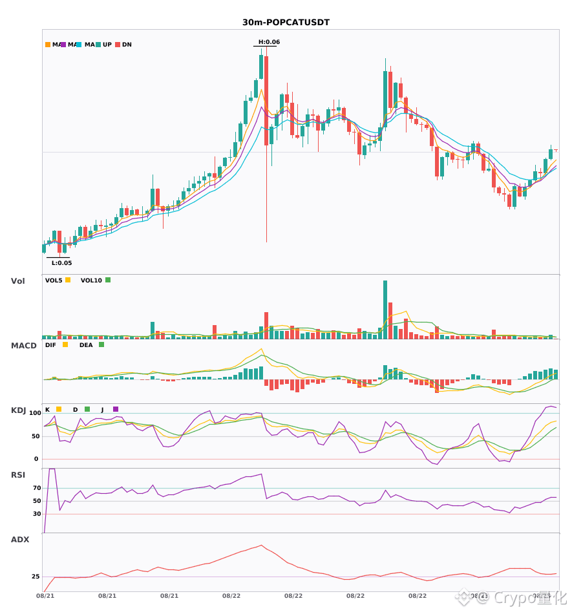The height and width of the screenshot is (614, 572).
Task: Click the green D legend swatch
Action: point(87,409)
